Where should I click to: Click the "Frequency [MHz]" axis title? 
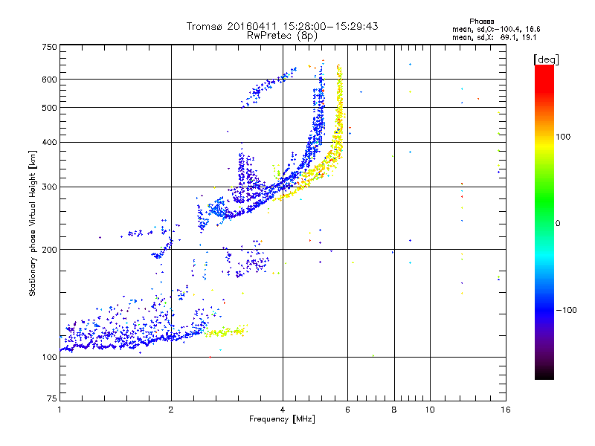pos(282,419)
